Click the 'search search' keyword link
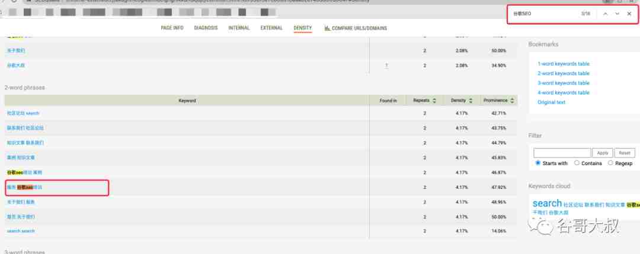The width and height of the screenshot is (640, 254). pyautogui.click(x=21, y=231)
